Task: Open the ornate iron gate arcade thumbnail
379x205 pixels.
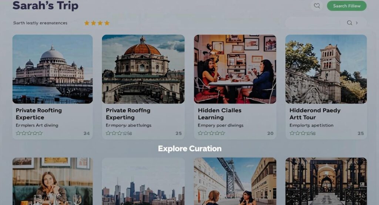Action: pyautogui.click(x=326, y=181)
